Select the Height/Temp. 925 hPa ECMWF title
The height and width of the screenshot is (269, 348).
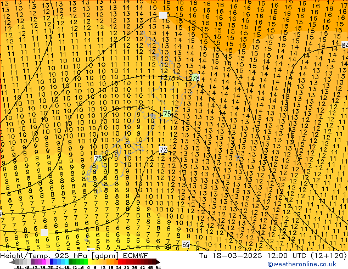tap(74, 255)
